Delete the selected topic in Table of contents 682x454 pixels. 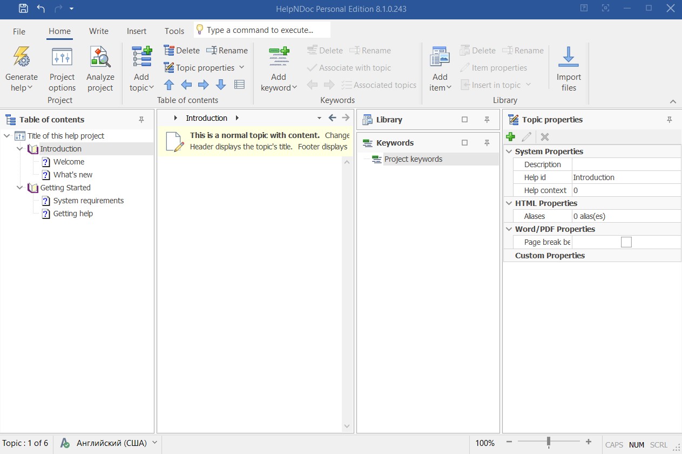[181, 51]
